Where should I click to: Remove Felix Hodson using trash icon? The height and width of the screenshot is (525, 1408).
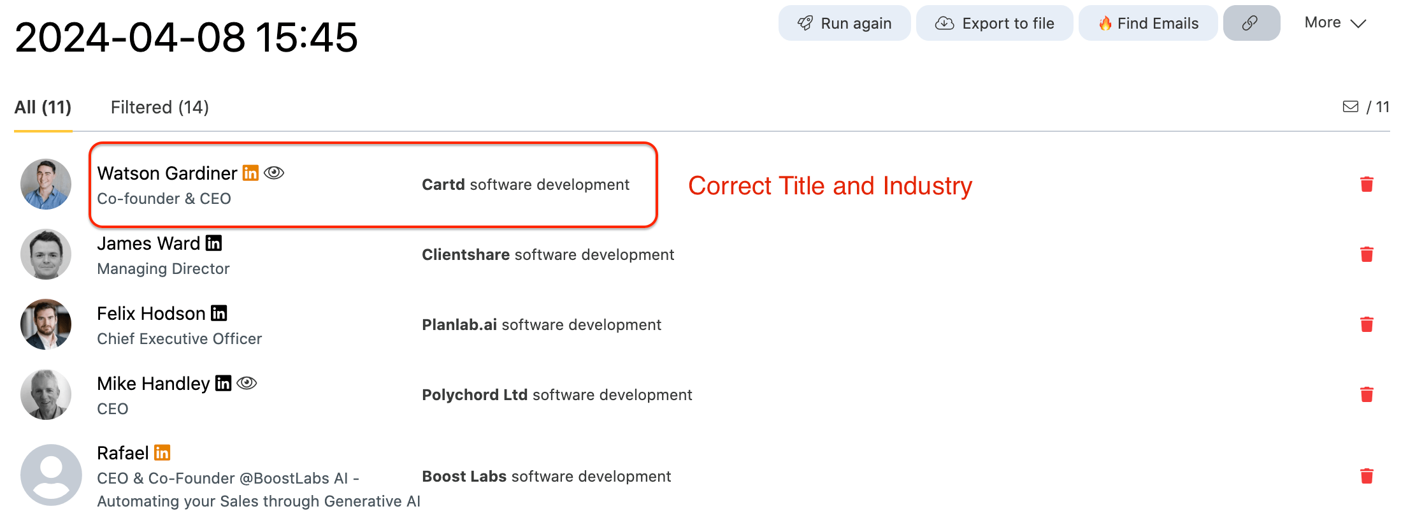1366,325
